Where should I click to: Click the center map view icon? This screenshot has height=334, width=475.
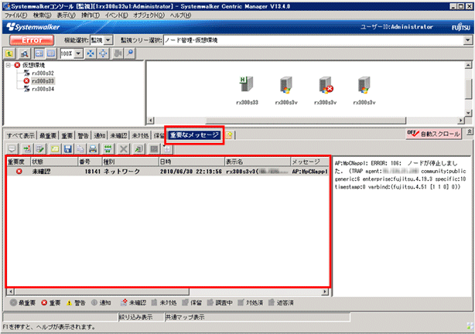click(103, 53)
